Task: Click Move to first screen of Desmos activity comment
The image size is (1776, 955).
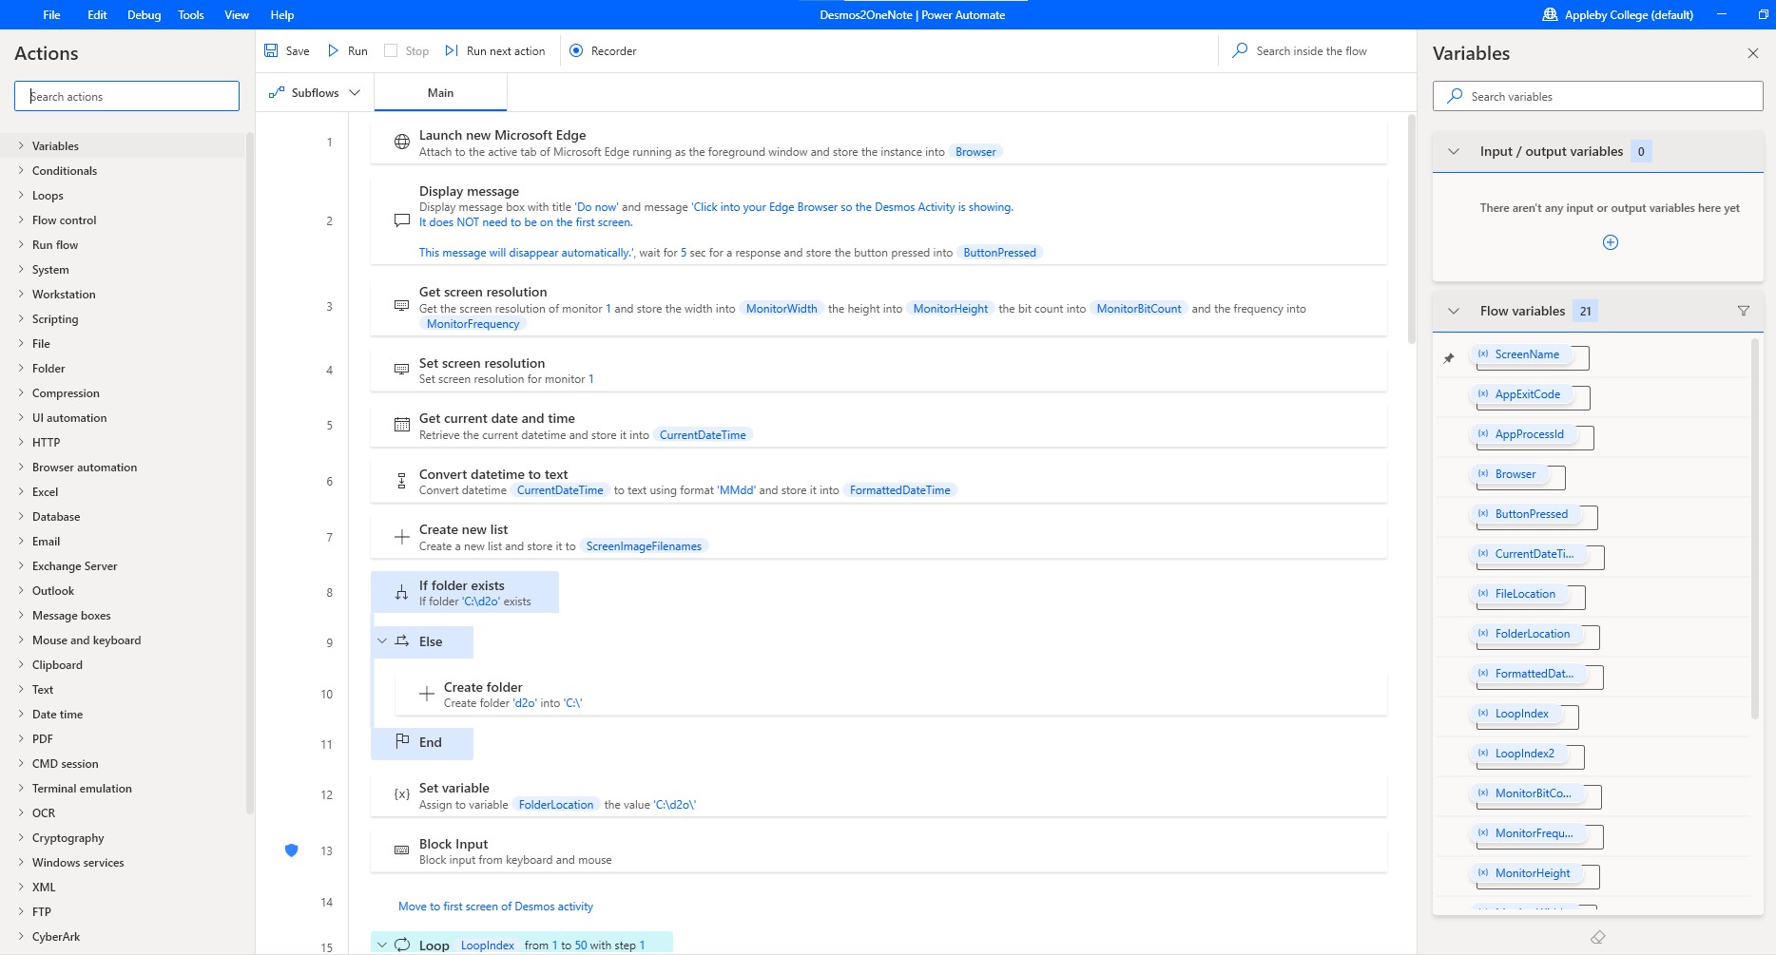Action: pyautogui.click(x=495, y=906)
